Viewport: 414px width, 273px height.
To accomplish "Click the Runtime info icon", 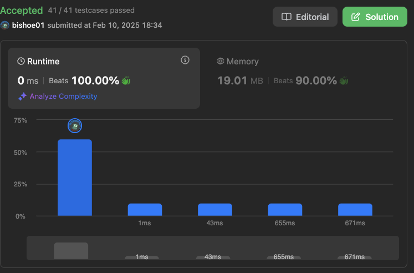I will 185,60.
